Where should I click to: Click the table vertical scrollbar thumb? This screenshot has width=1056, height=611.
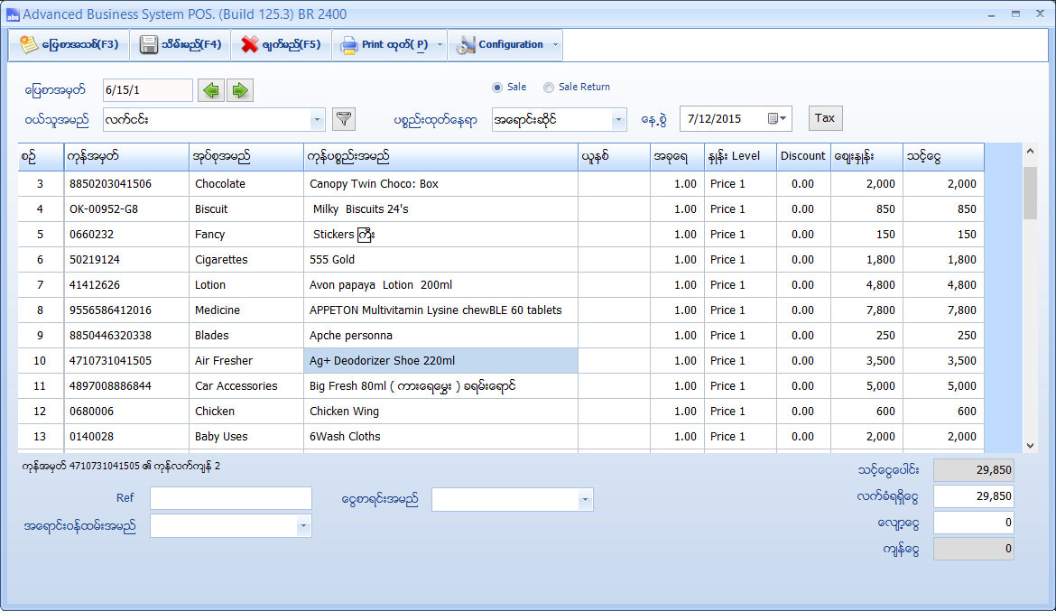point(1030,193)
